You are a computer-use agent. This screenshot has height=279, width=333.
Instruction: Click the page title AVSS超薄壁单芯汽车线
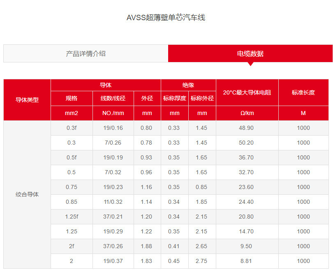[x=166, y=18]
